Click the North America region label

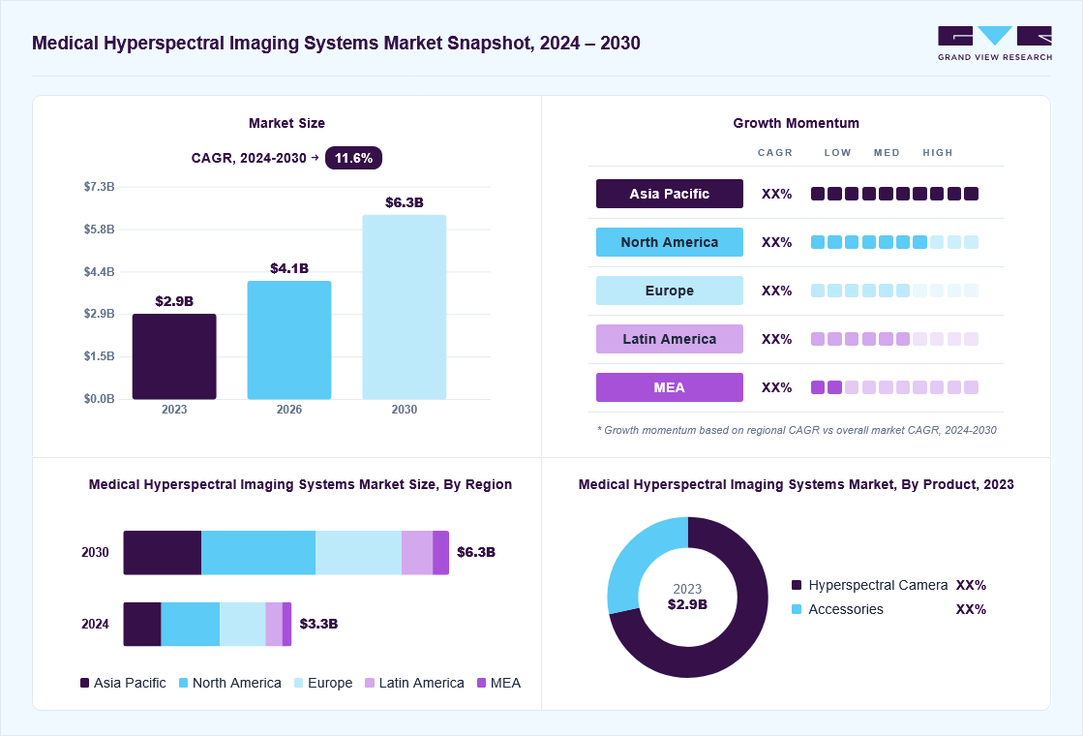[x=669, y=242]
